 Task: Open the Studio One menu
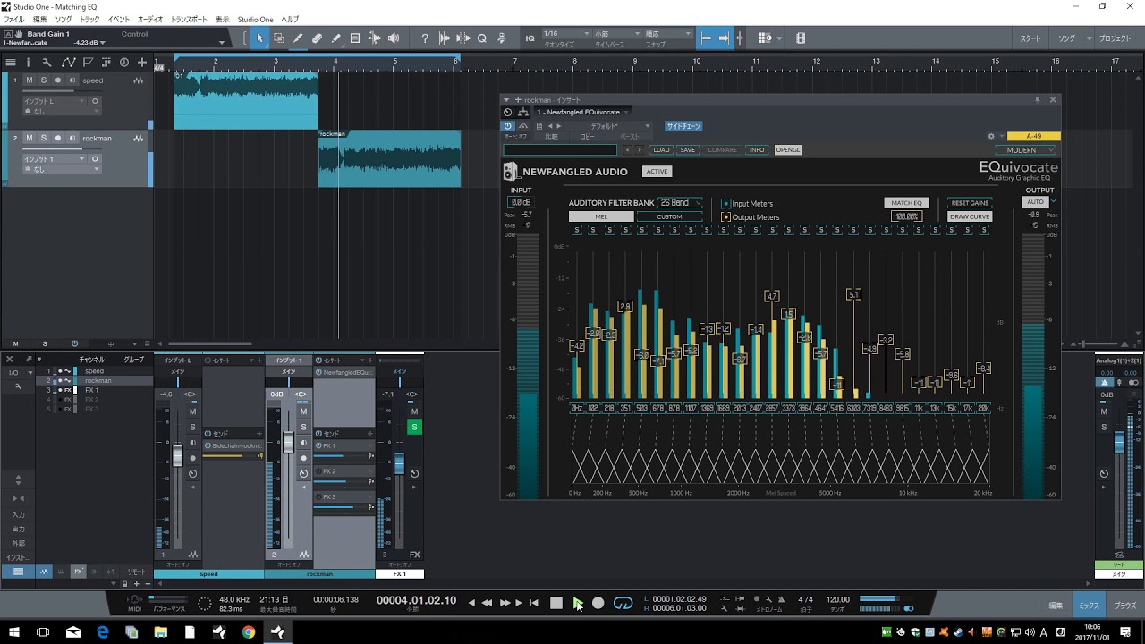(256, 19)
